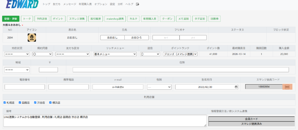Click the NO value 2894
The width and height of the screenshot is (298, 130).
[10, 38]
